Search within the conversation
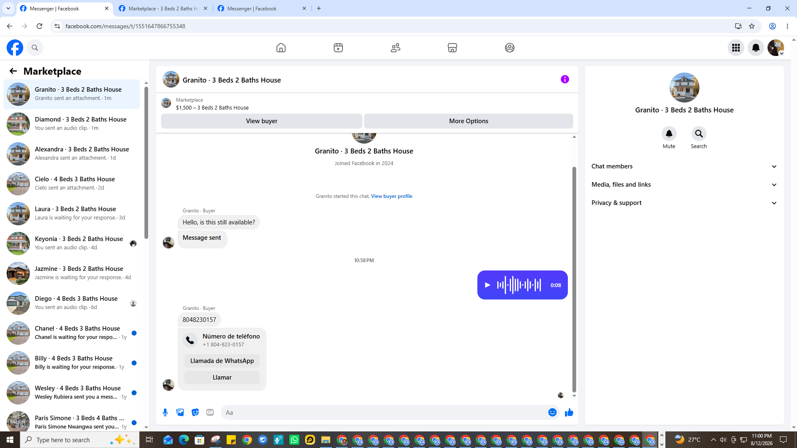This screenshot has width=797, height=448. (x=699, y=134)
